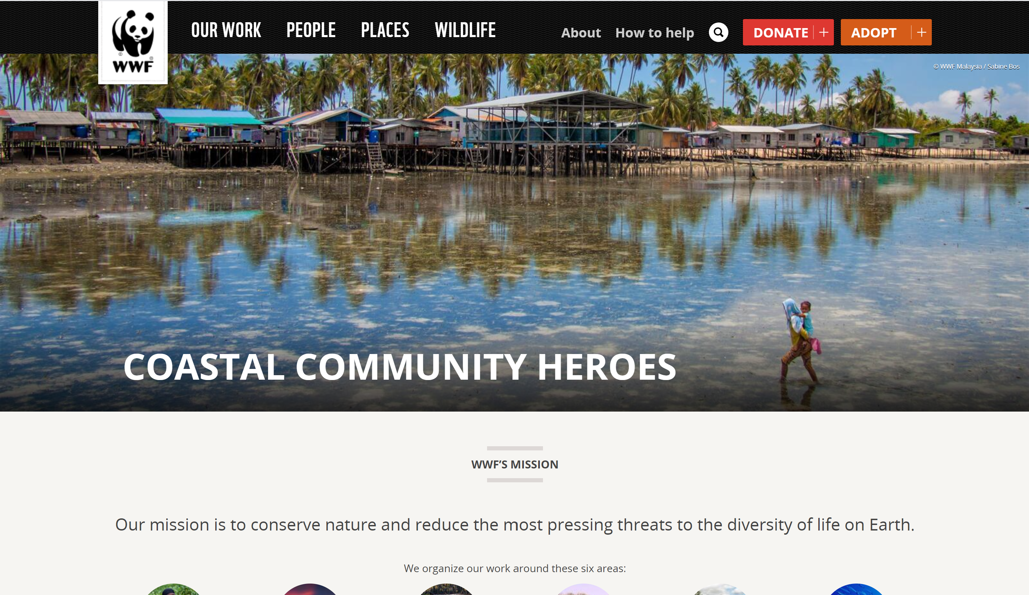Open search via magnifying glass icon
The image size is (1029, 595).
718,32
